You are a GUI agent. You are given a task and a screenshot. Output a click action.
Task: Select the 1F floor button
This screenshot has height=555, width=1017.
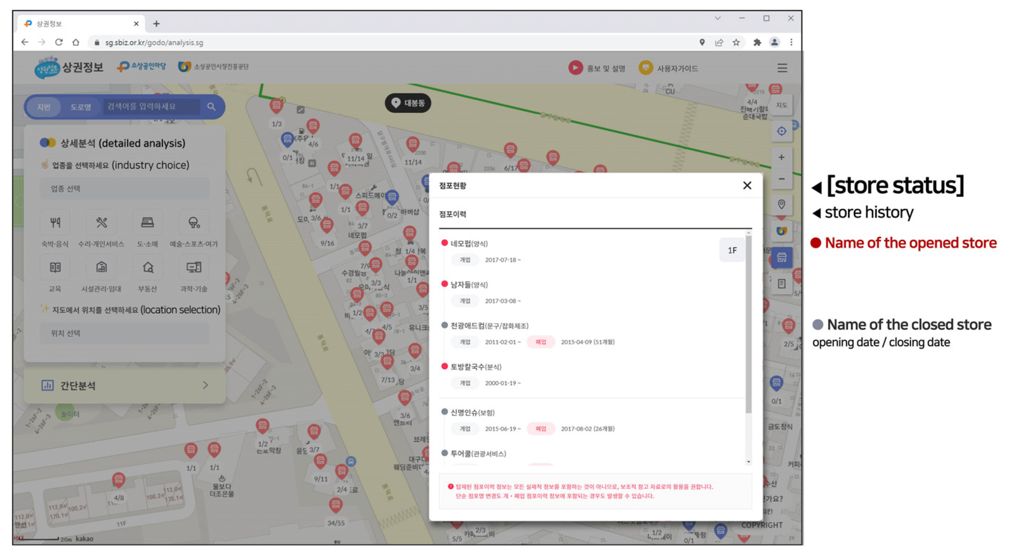pyautogui.click(x=732, y=250)
